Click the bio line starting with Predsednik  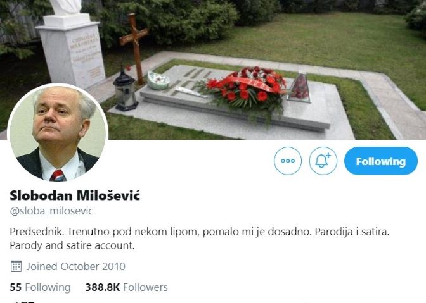[x=200, y=232]
